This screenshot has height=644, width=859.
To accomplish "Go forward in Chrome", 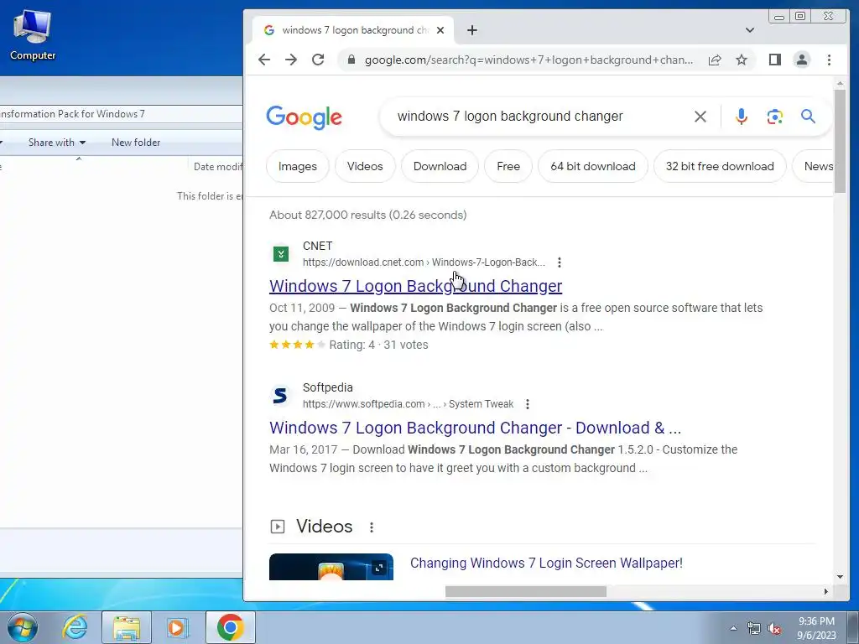I will tap(291, 60).
